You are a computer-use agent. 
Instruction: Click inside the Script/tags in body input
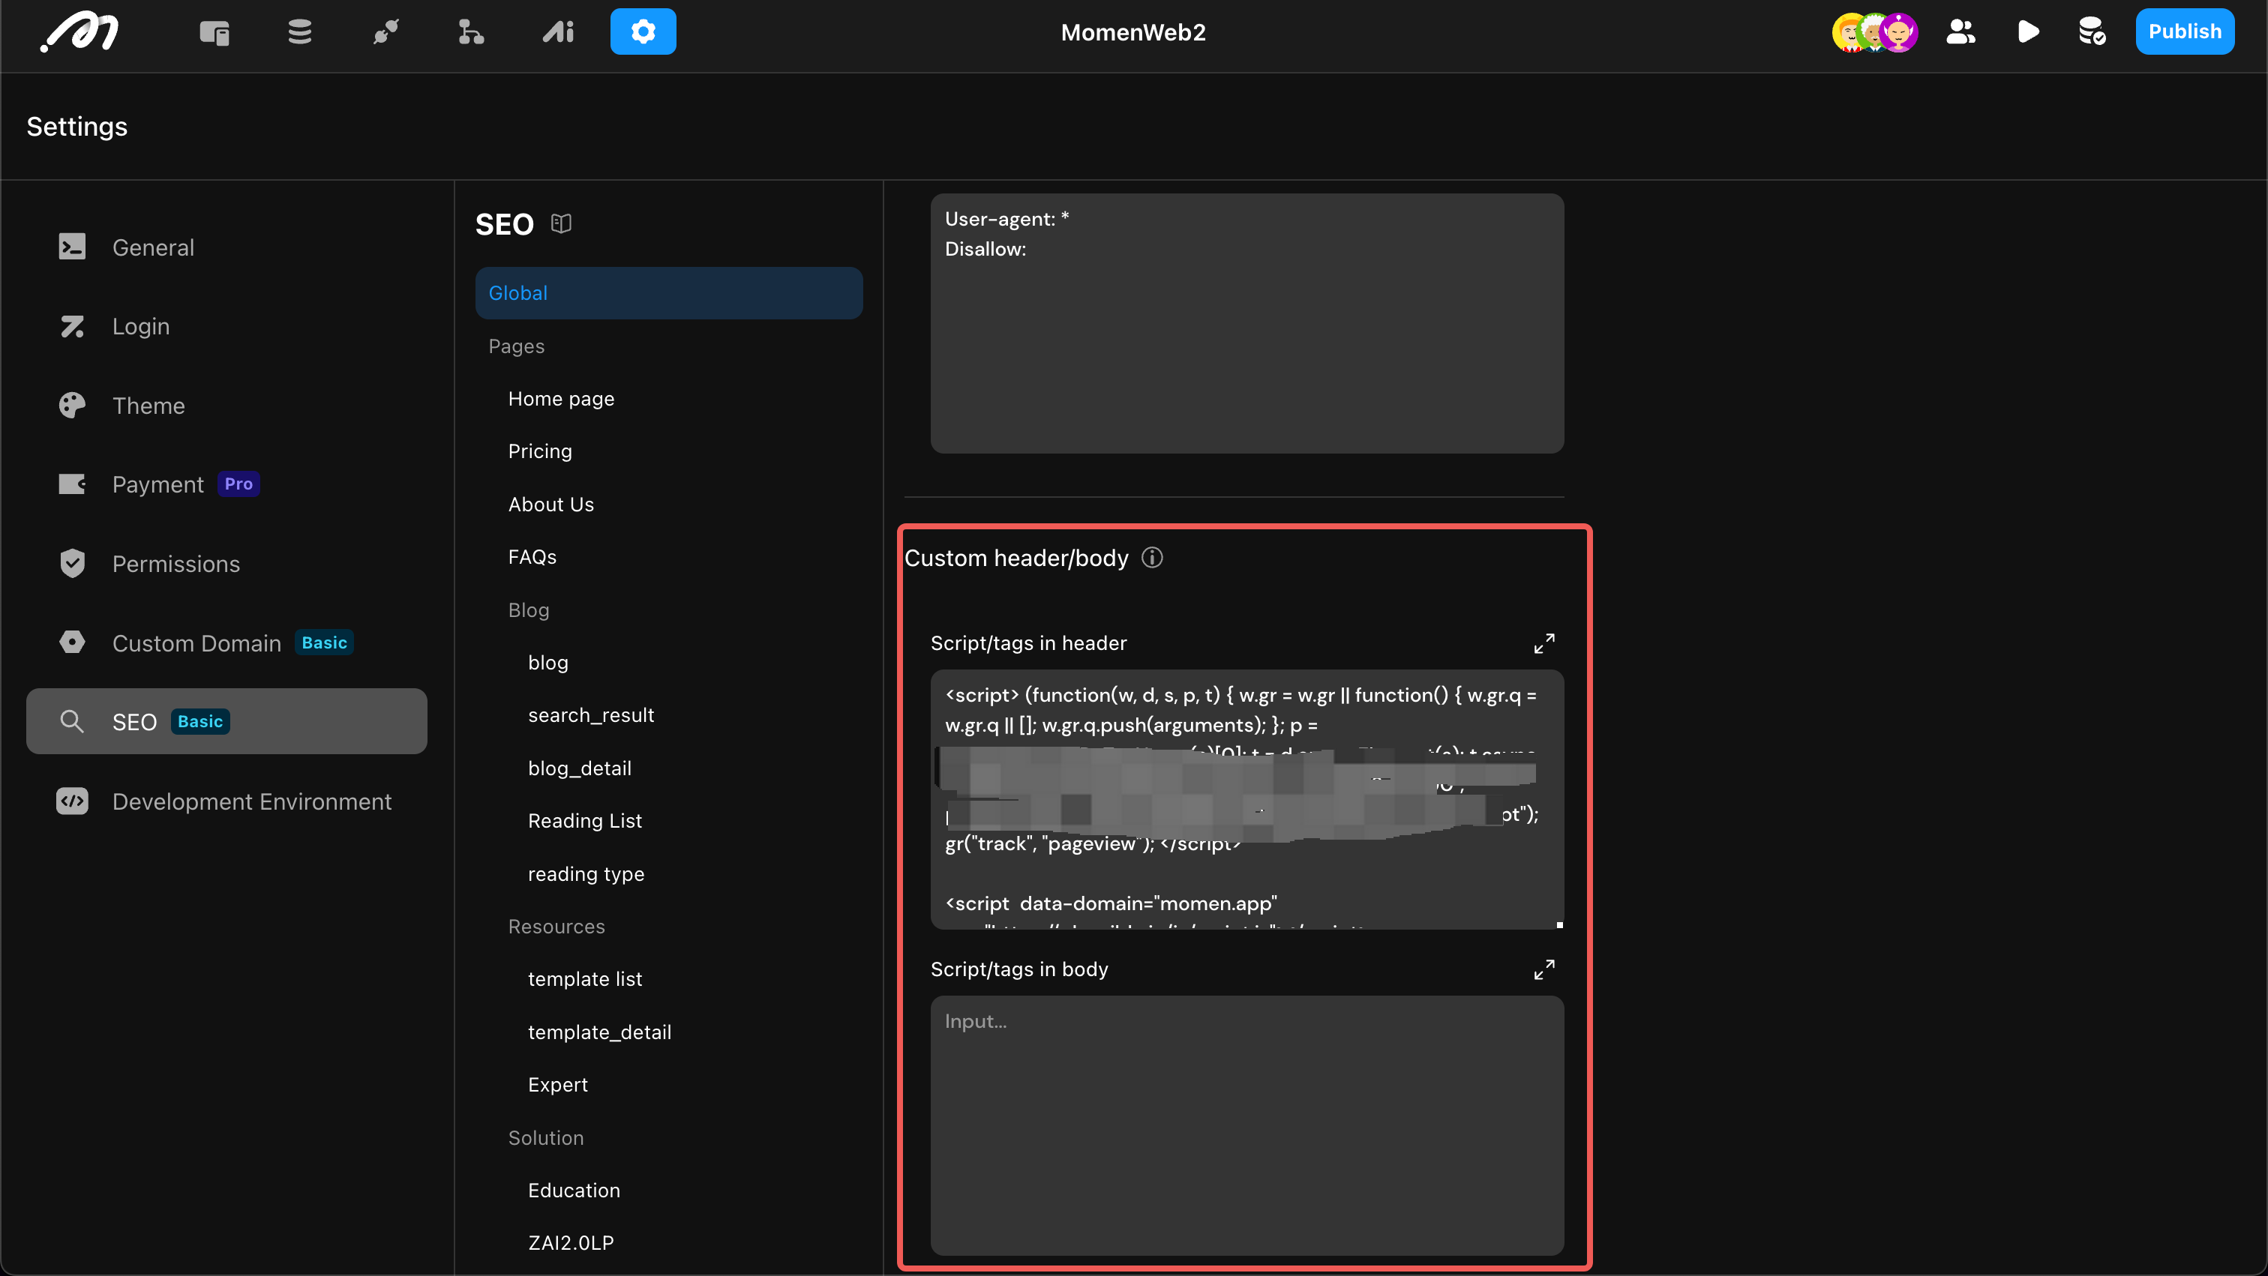(x=1246, y=1125)
